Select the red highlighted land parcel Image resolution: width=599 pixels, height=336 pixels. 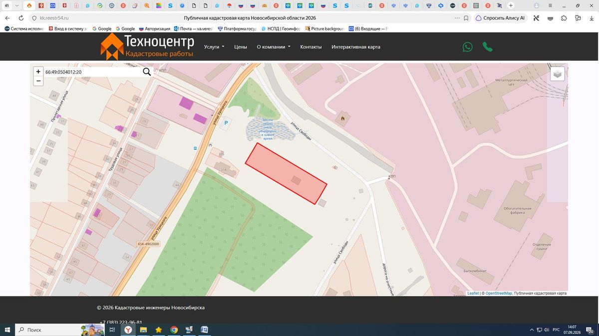(286, 173)
